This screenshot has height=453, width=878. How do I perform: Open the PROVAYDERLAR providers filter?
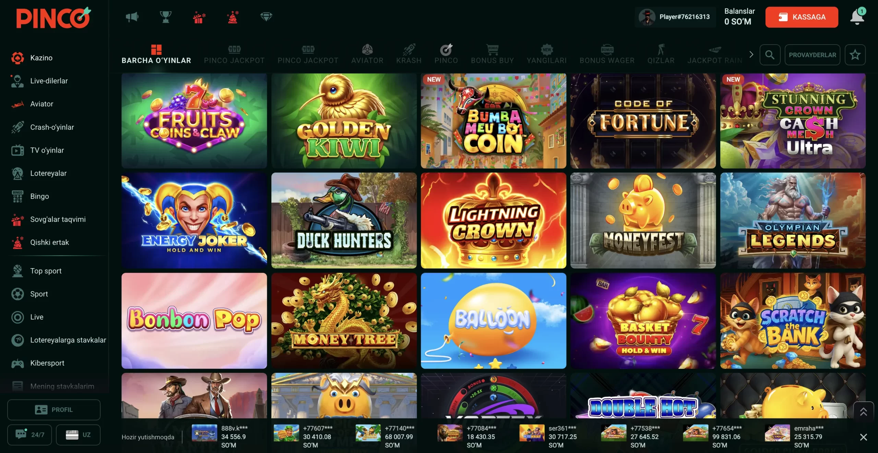point(812,55)
